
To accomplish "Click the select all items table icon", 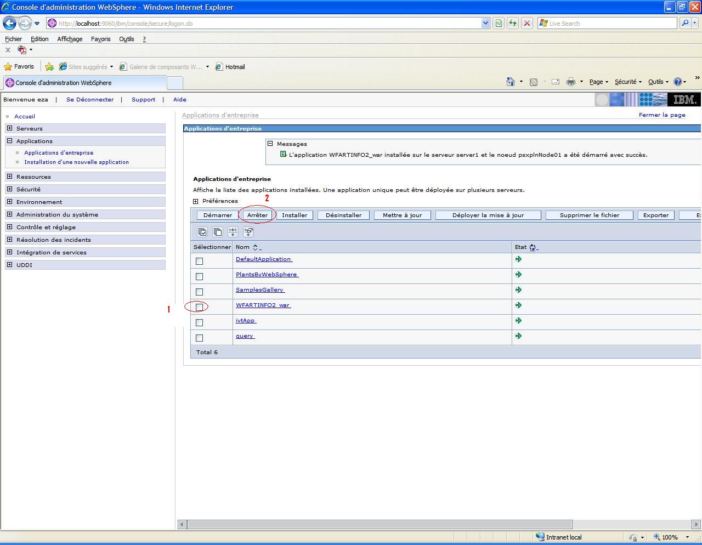I will click(x=202, y=232).
